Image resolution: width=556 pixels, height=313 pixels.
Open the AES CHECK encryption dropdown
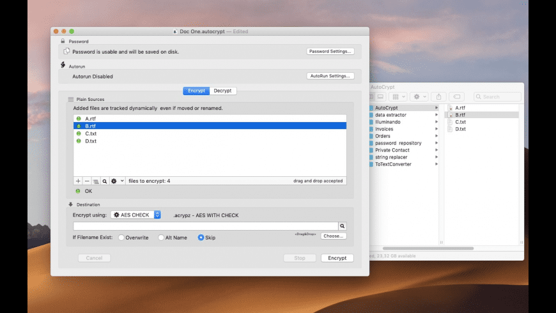point(136,215)
